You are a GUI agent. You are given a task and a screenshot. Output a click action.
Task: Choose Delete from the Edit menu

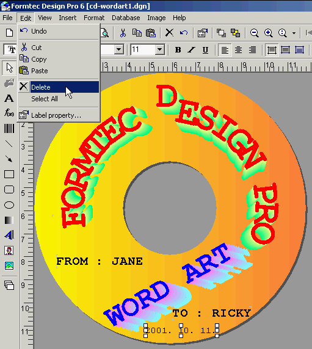tap(59, 87)
